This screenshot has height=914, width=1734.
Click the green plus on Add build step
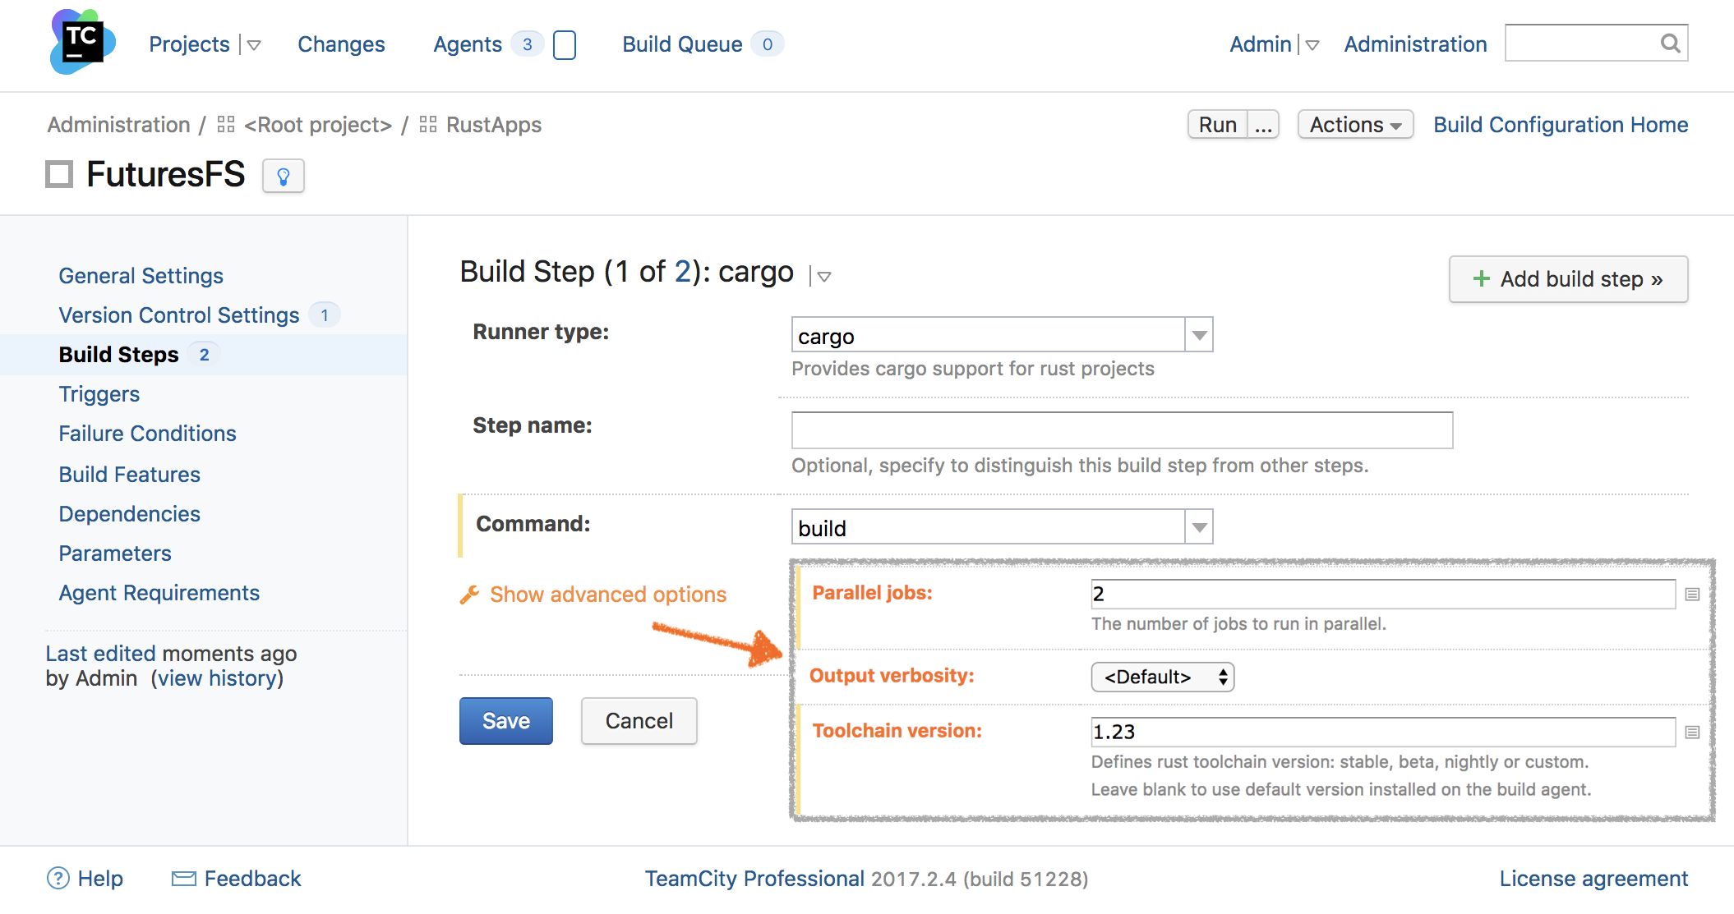(1482, 279)
